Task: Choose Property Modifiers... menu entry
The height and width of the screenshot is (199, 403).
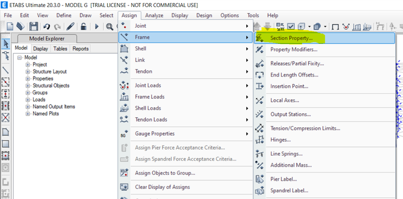Action: point(324,49)
